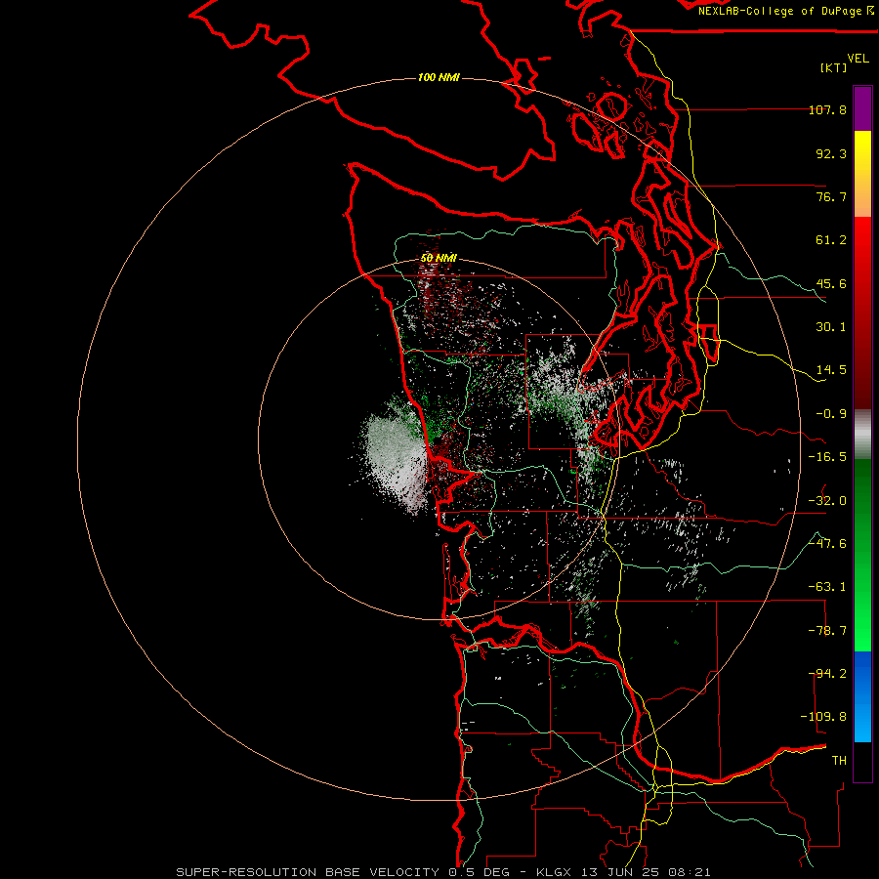
Task: Click the blue segment of the color bar
Action: (862, 696)
